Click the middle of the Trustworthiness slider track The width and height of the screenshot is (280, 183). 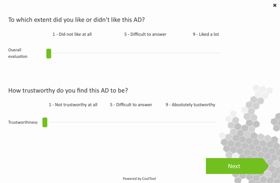pyautogui.click(x=130, y=122)
